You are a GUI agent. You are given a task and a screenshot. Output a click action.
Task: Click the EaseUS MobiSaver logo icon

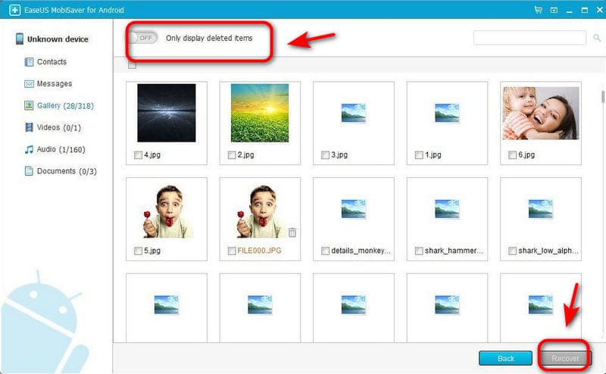click(10, 10)
